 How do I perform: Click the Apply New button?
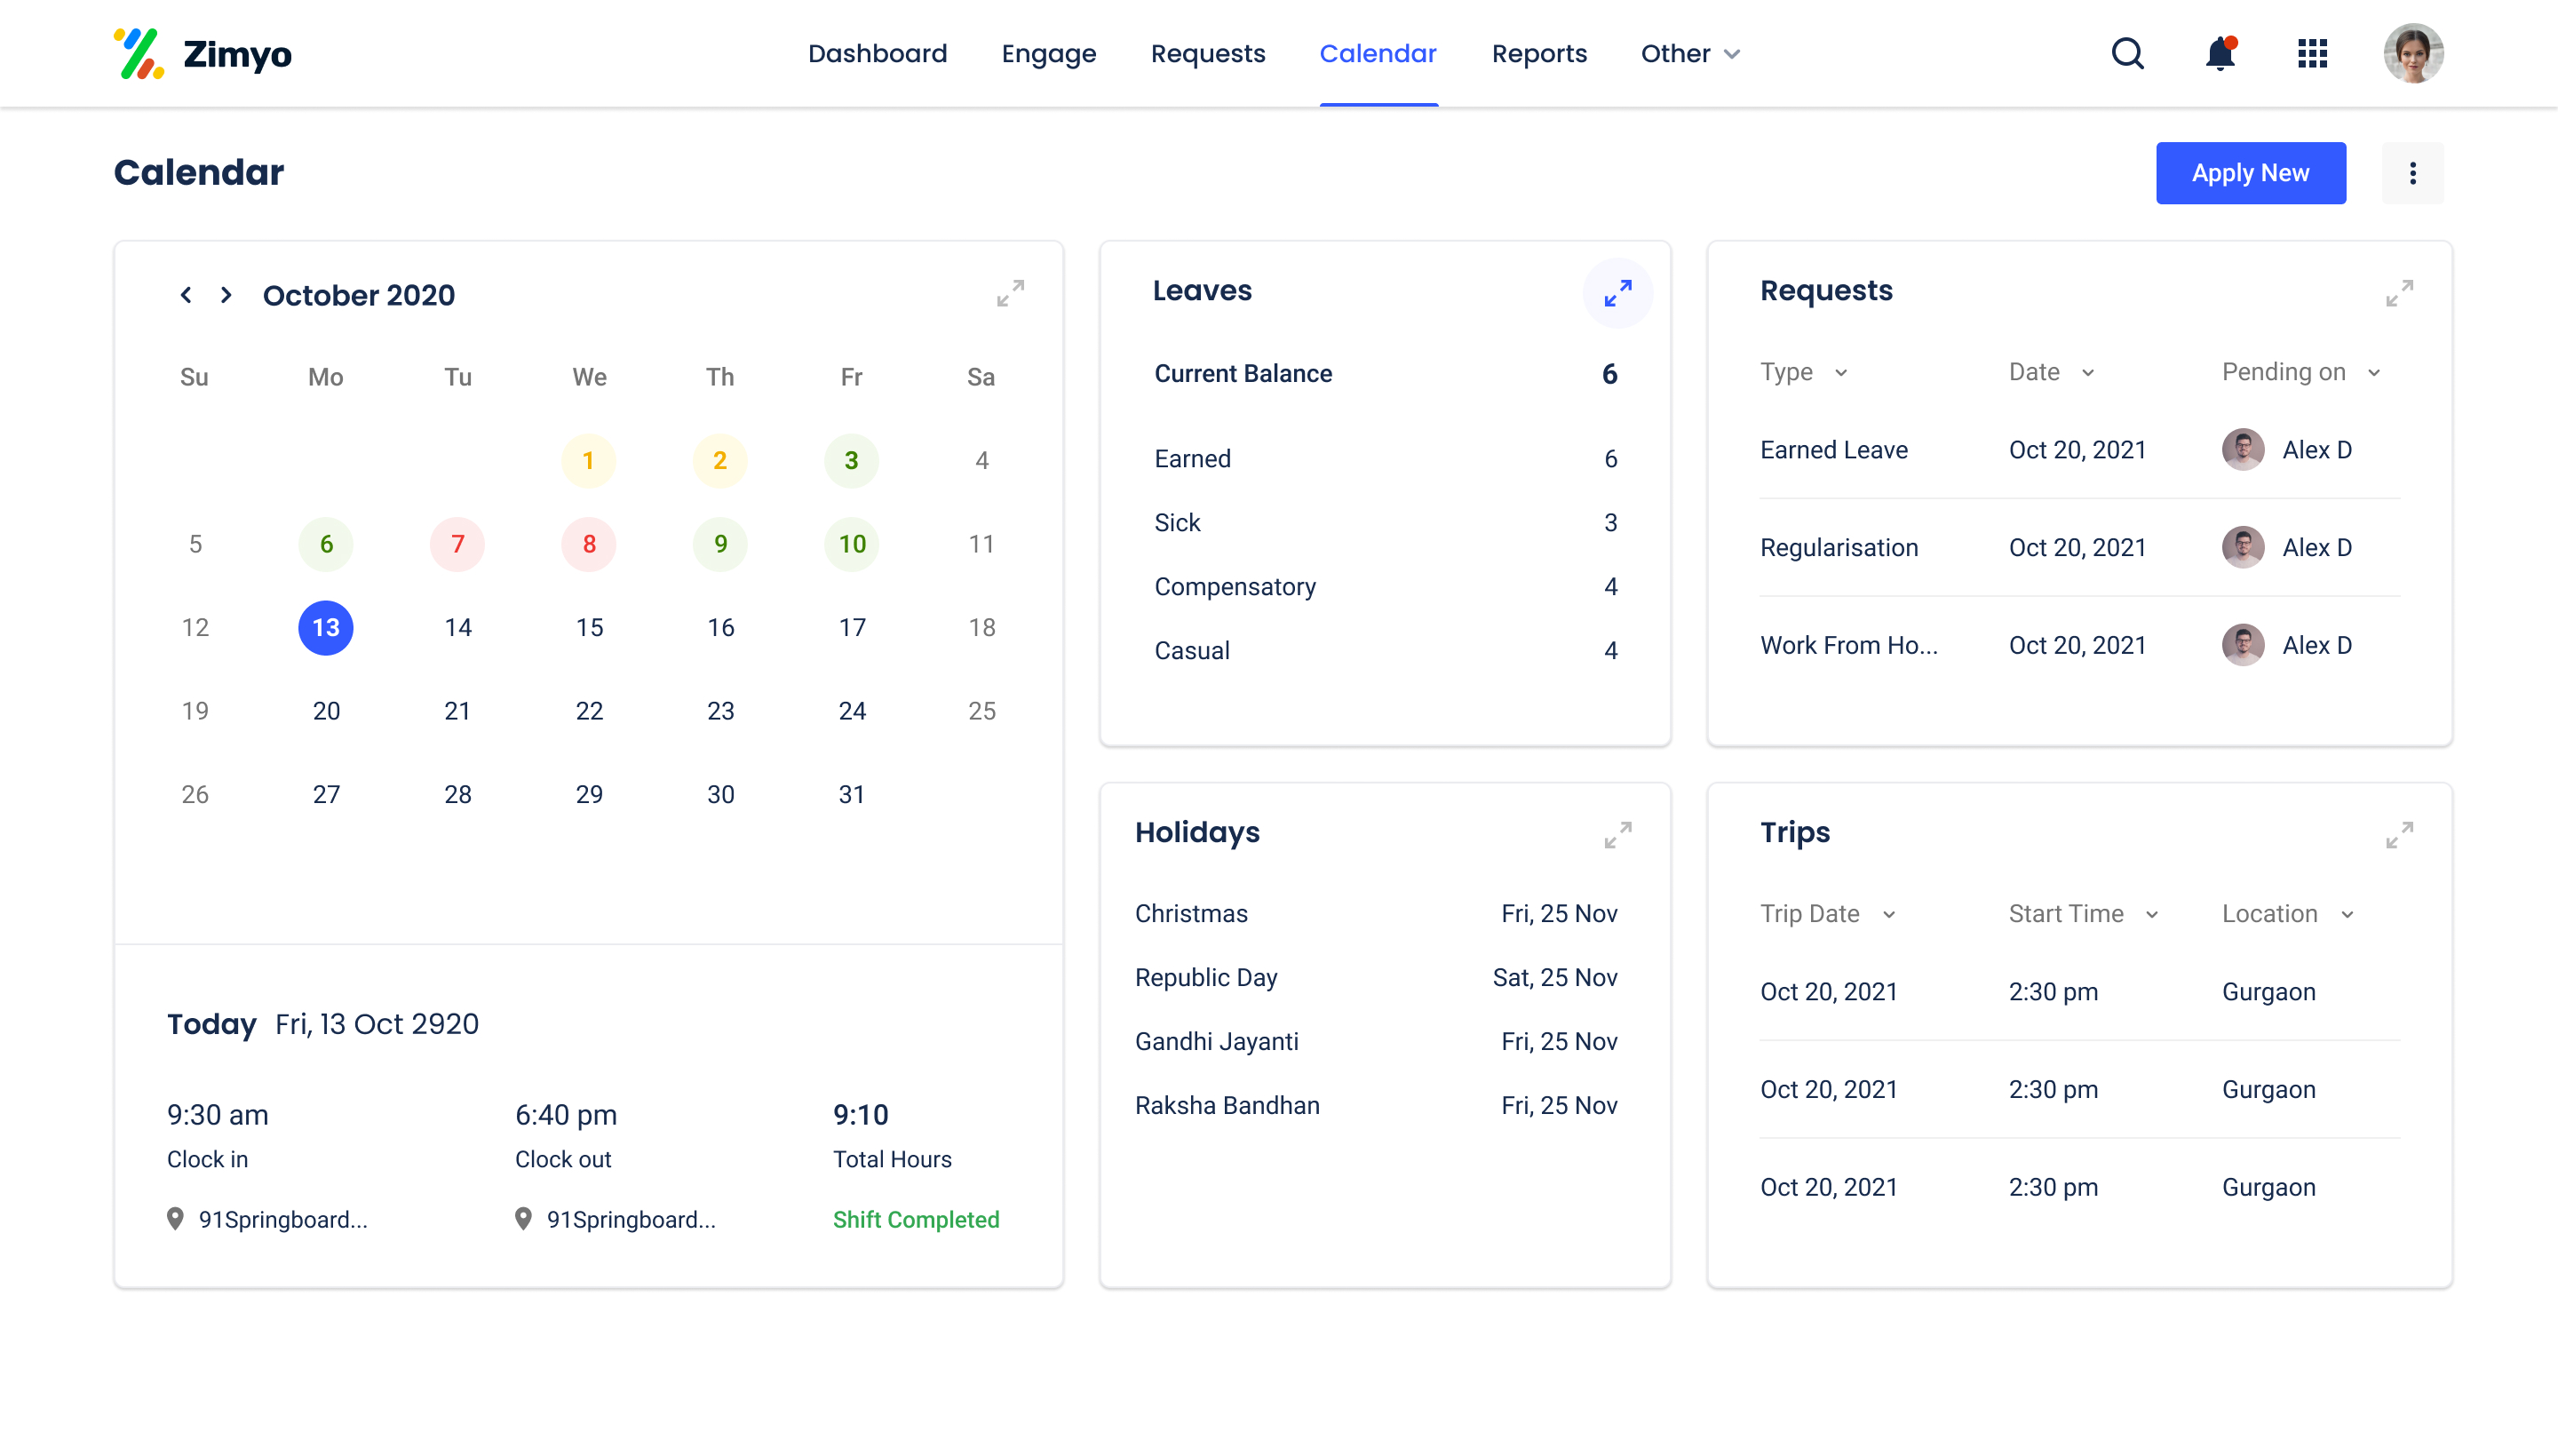coord(2250,173)
